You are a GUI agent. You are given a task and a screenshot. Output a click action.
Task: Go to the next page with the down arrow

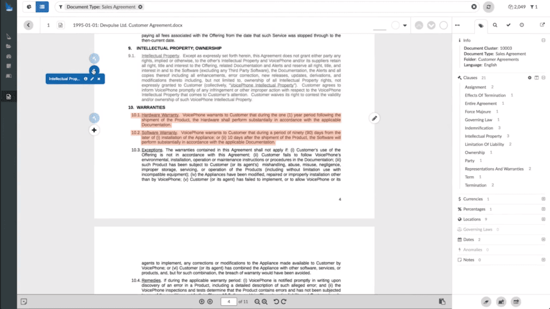click(210, 302)
